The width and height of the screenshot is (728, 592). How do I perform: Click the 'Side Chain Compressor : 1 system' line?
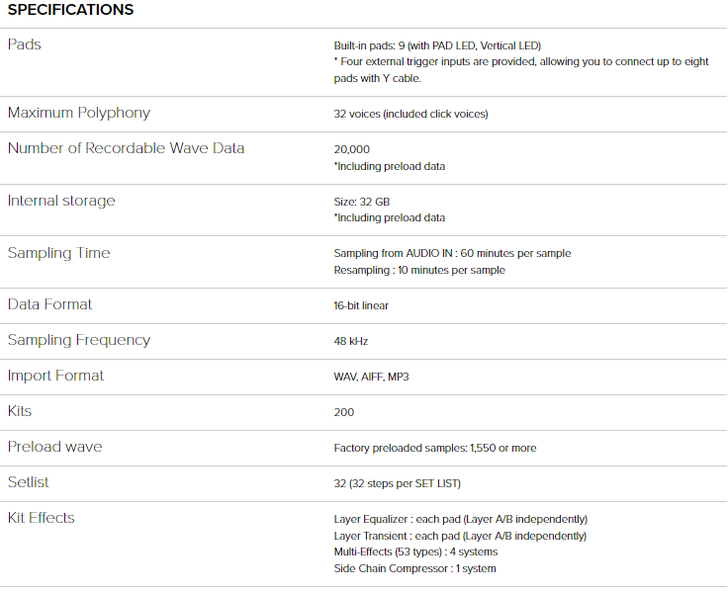click(414, 568)
